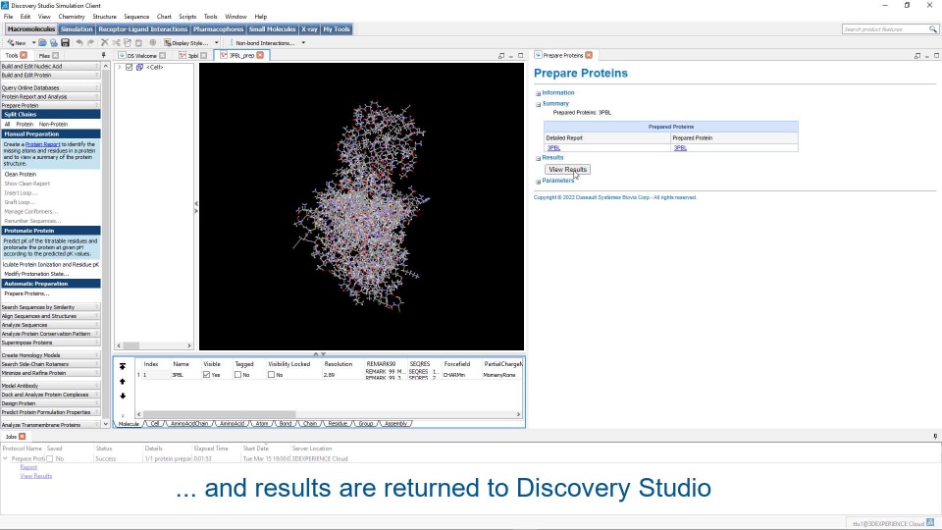Expand the Cell tree node

[120, 68]
